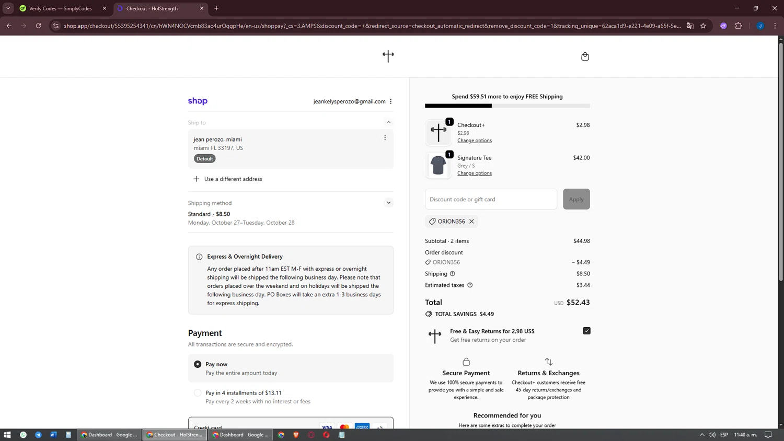Screen dimensions: 784x441
Task: Click the Returns & Exchanges arrows icon
Action: click(x=549, y=362)
